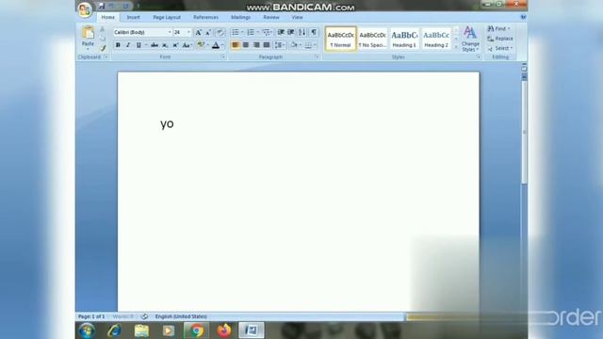Screen dimensions: 603x339
Task: Create a multilevel list
Action: click(x=266, y=32)
